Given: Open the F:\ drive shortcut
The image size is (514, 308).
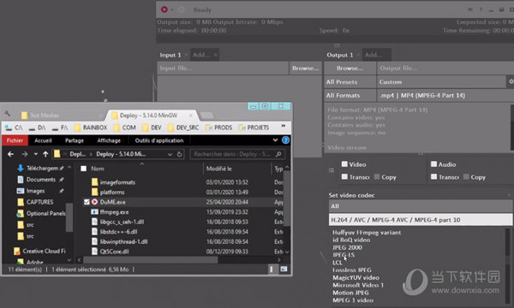Looking at the screenshot, I should coord(60,127).
